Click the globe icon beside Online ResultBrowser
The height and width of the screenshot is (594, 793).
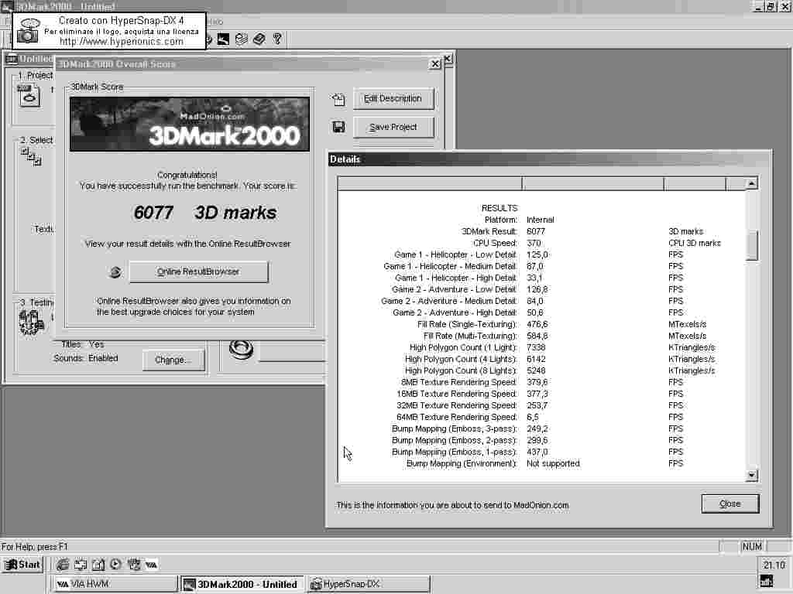(x=115, y=272)
